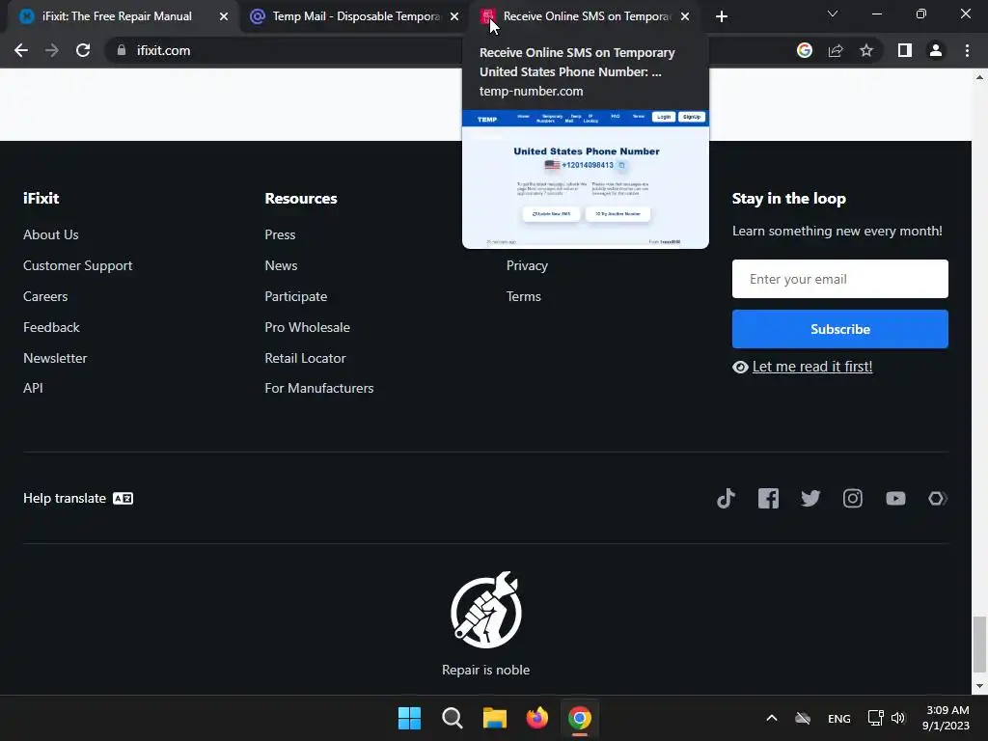Image resolution: width=988 pixels, height=741 pixels.
Task: Switch to Receive Online SMS tab
Action: (588, 16)
